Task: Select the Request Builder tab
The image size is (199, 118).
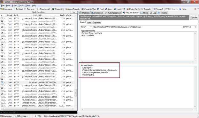Action: [x=131, y=13]
